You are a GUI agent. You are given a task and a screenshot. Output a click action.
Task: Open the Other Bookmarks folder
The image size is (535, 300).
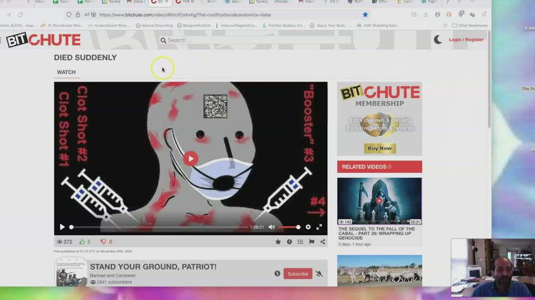point(470,26)
